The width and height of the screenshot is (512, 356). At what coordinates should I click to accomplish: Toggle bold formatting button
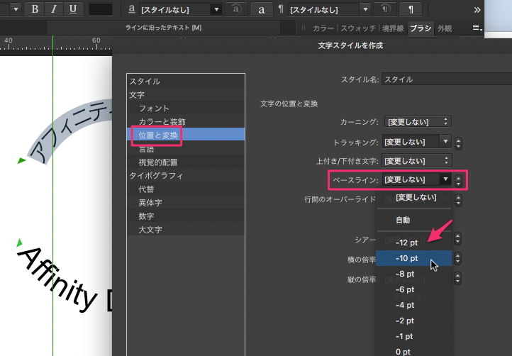pyautogui.click(x=35, y=9)
